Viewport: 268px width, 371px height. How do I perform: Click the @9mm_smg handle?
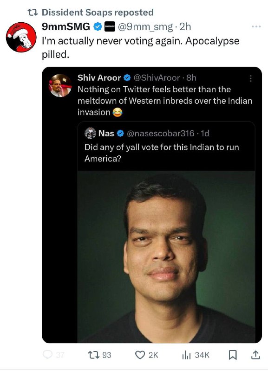(x=145, y=27)
